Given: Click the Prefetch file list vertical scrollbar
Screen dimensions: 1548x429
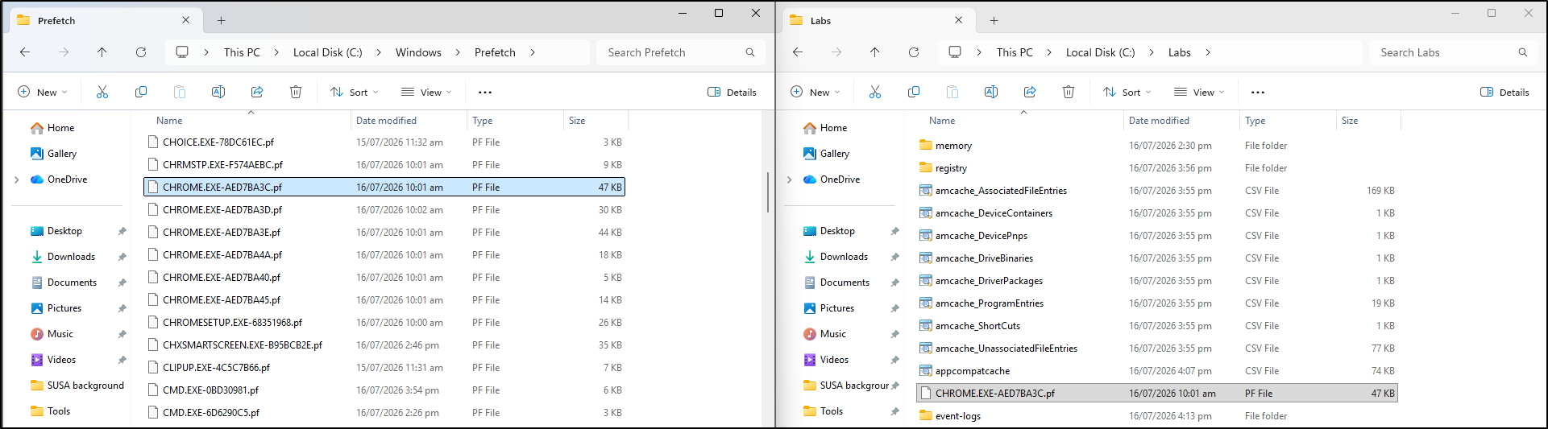Looking at the screenshot, I should (768, 192).
